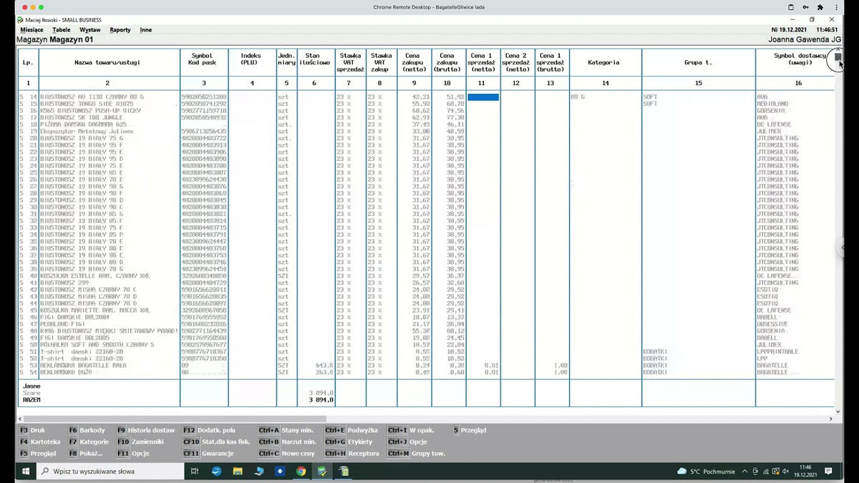
Task: Click the F12 Dodatk. pola button
Action: pyautogui.click(x=210, y=430)
